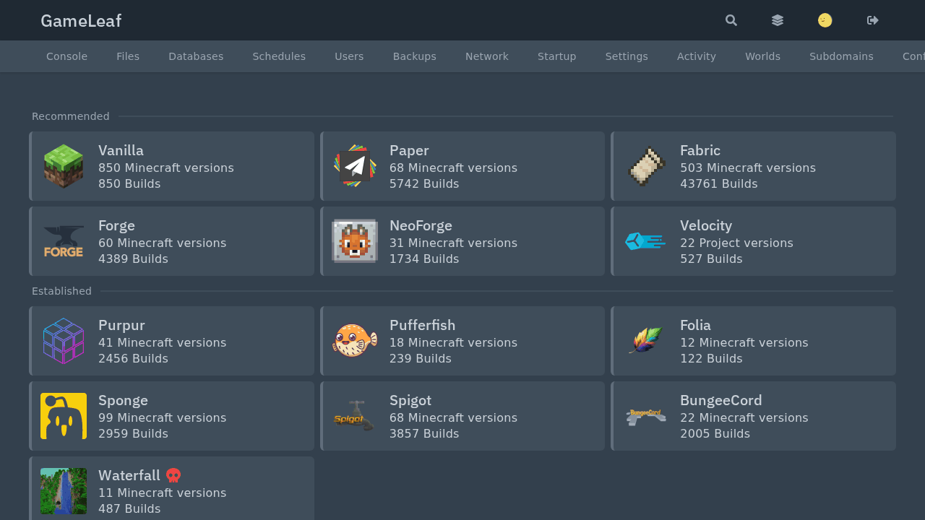Click the Sponge yellow logo icon
925x520 pixels.
64,416
